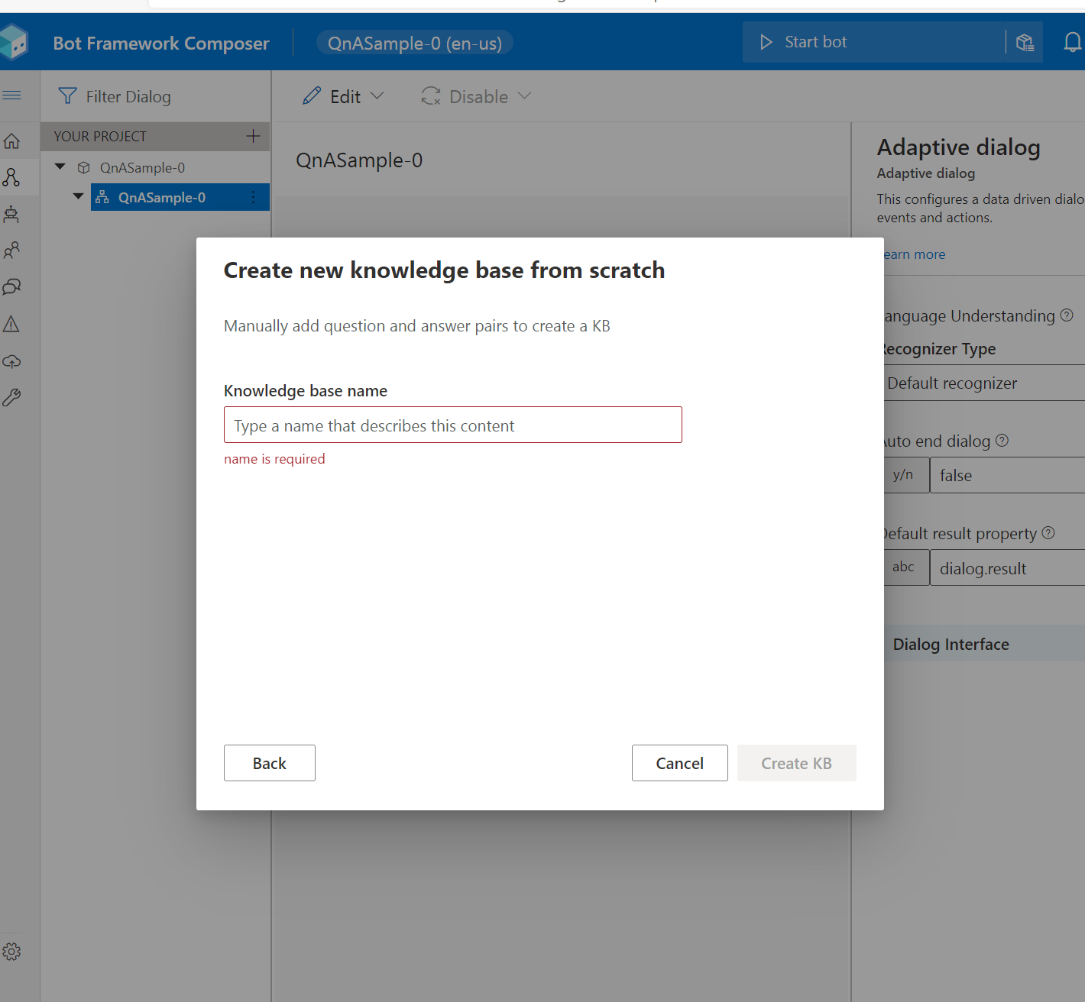Open the more options dots on QnASample-0 dialog

tap(254, 197)
